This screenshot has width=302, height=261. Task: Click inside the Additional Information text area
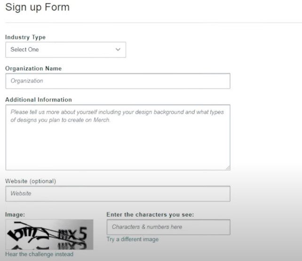(x=118, y=137)
